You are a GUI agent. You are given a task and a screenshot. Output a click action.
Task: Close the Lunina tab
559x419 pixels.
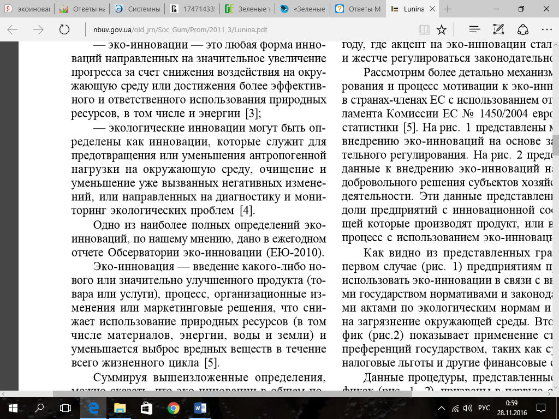[432, 9]
